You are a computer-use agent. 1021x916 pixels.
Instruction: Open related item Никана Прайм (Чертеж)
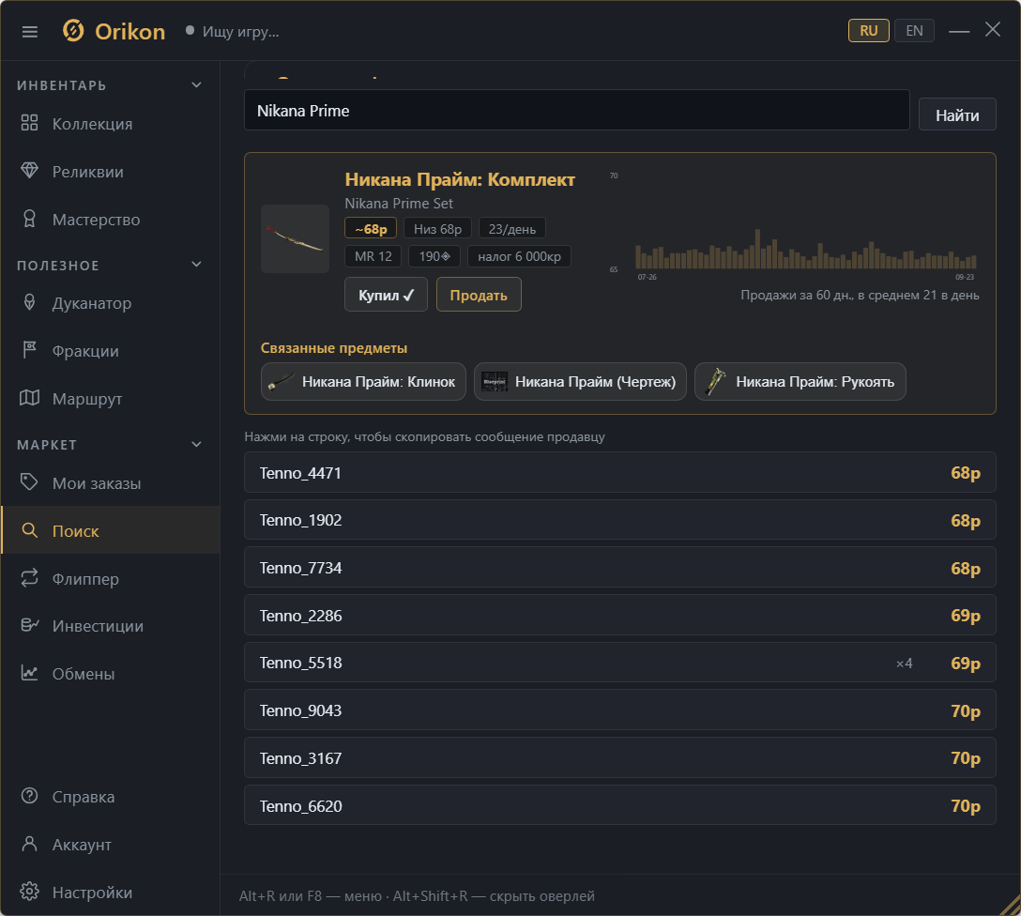(580, 381)
